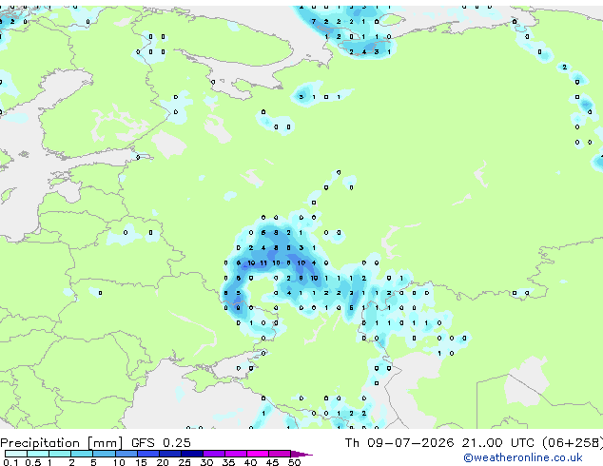
Task: Click legend scale label "0.5"
Action: 32,462
